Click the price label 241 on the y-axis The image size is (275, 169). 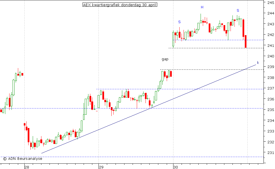(271, 46)
